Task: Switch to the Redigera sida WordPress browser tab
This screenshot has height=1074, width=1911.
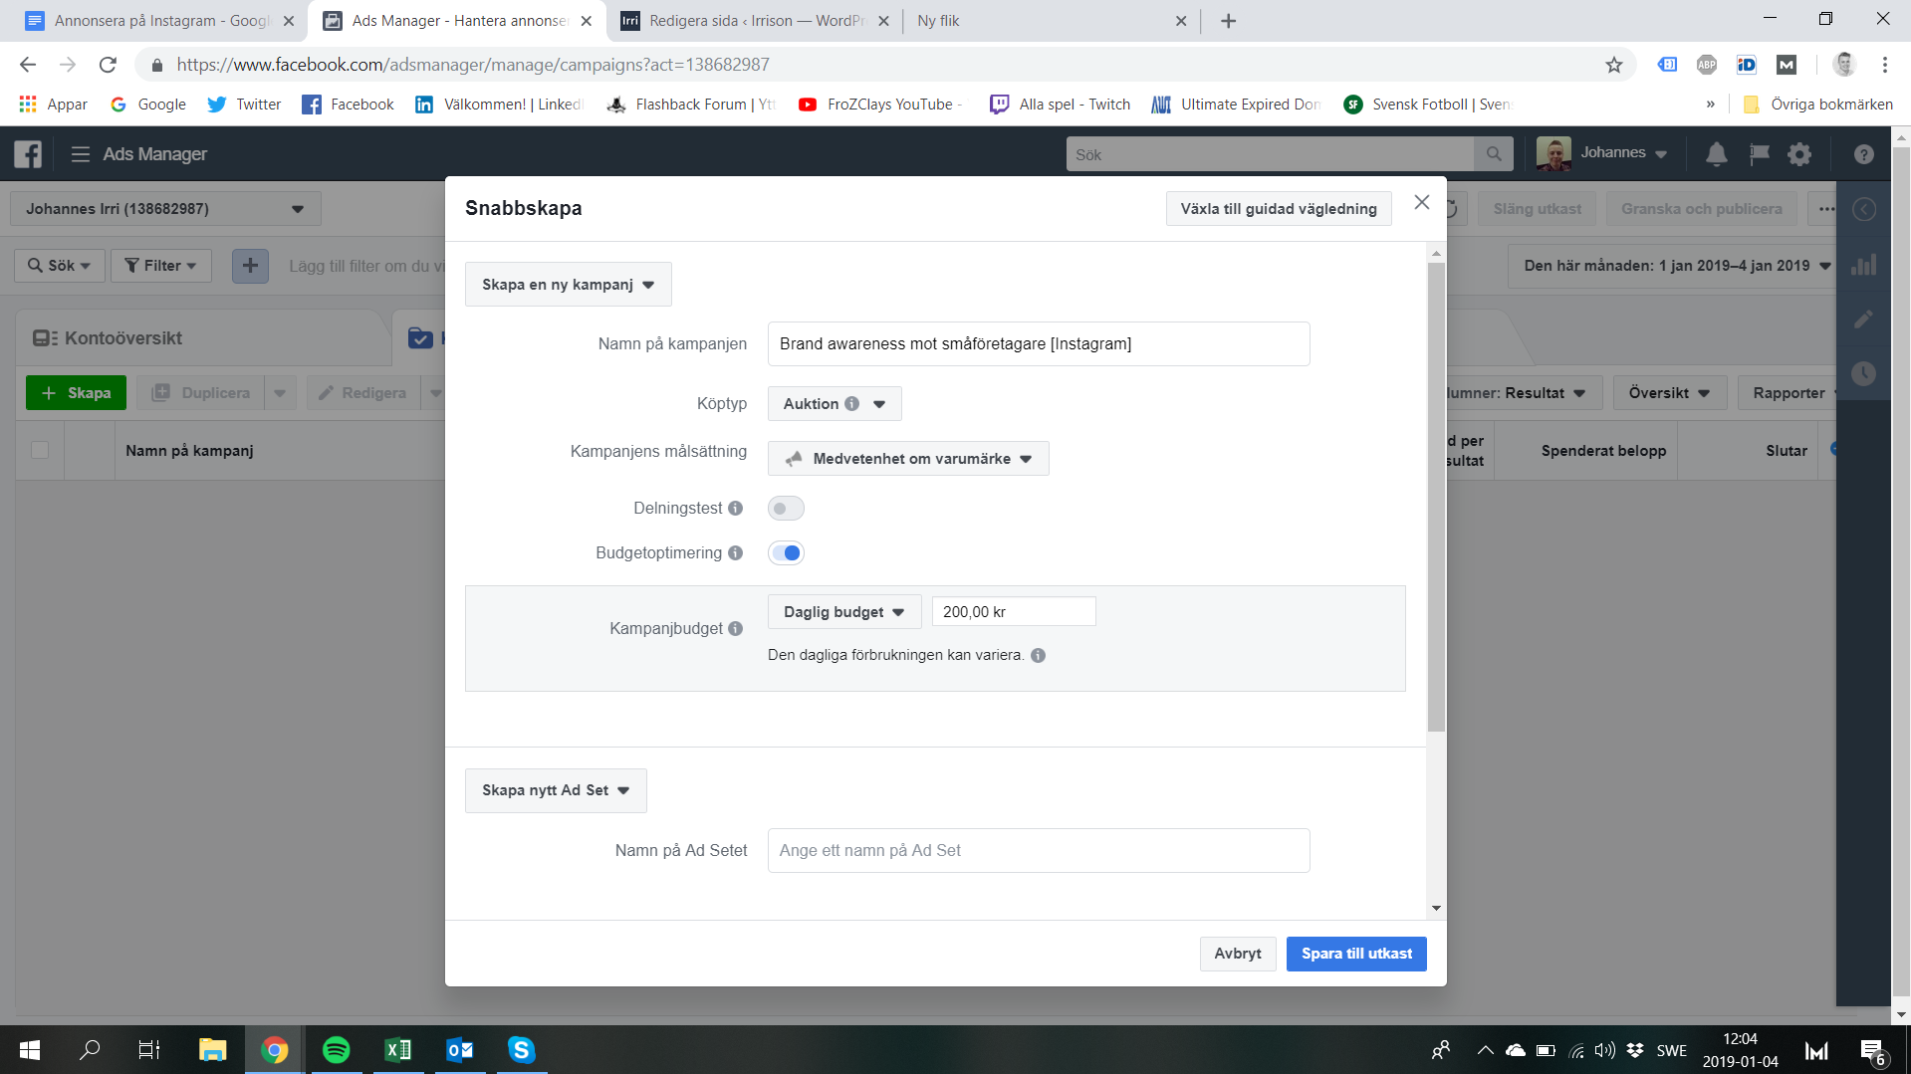Action: coord(754,21)
